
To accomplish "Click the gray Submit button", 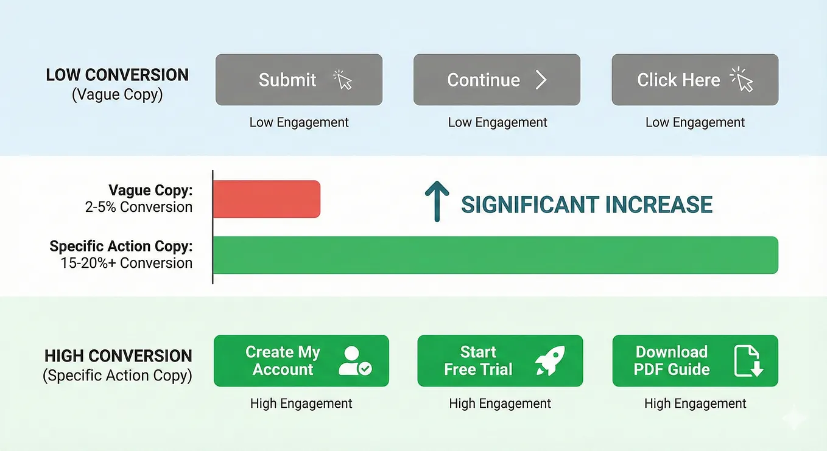I will coord(299,80).
